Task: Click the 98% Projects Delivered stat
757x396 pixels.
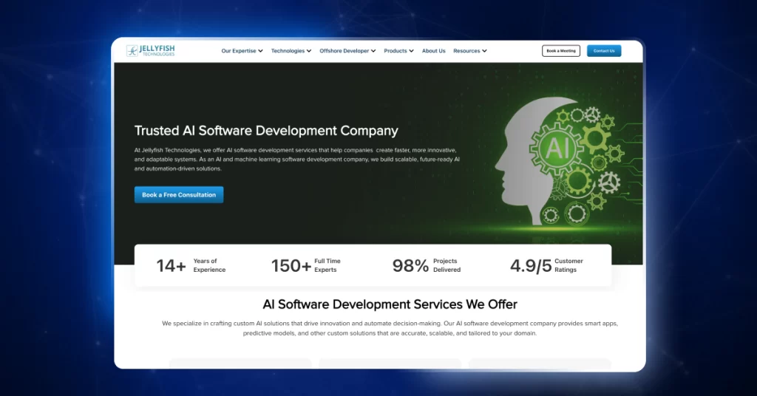Action: (x=427, y=265)
